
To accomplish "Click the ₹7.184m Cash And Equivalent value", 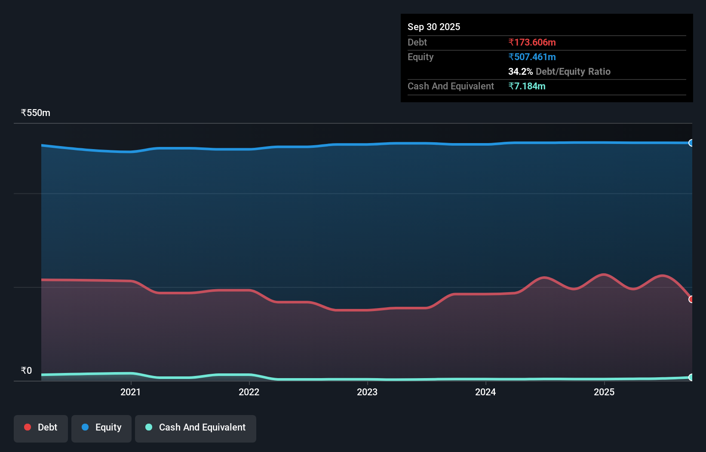I will coord(527,86).
